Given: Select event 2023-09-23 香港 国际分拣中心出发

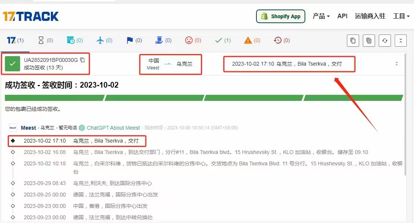Looking at the screenshot, I should 85,206.
